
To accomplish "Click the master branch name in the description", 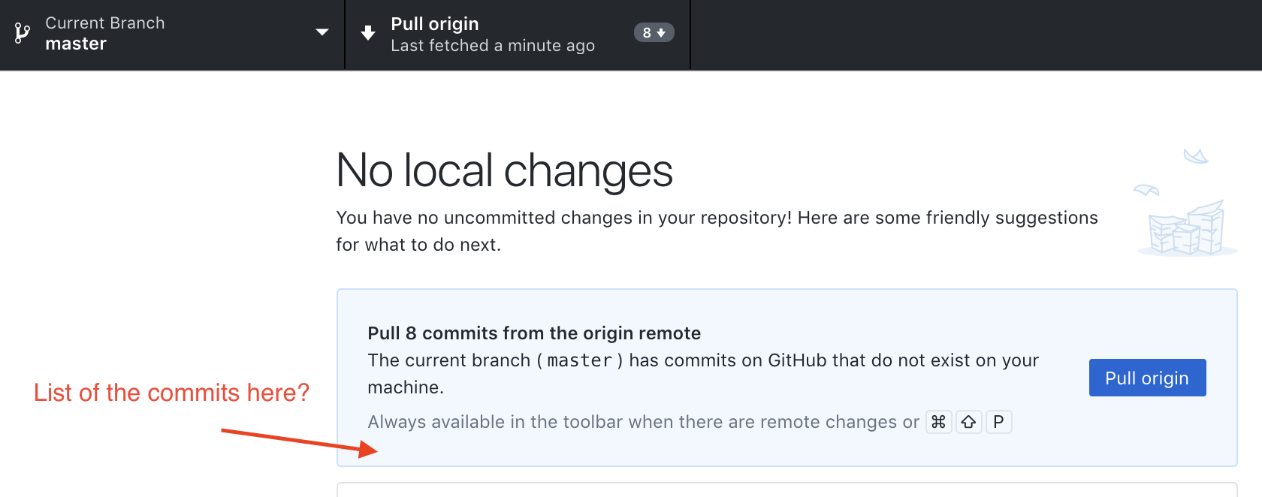I will click(579, 361).
